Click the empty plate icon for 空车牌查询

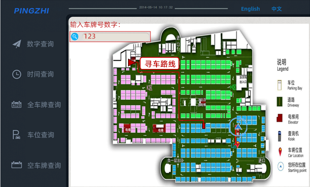(16, 165)
